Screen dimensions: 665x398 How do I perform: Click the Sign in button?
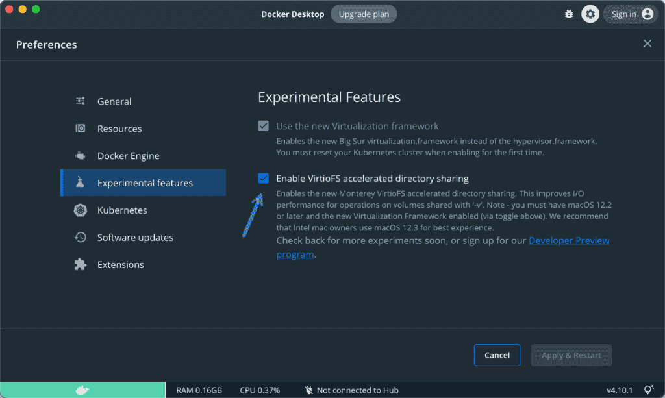point(630,14)
